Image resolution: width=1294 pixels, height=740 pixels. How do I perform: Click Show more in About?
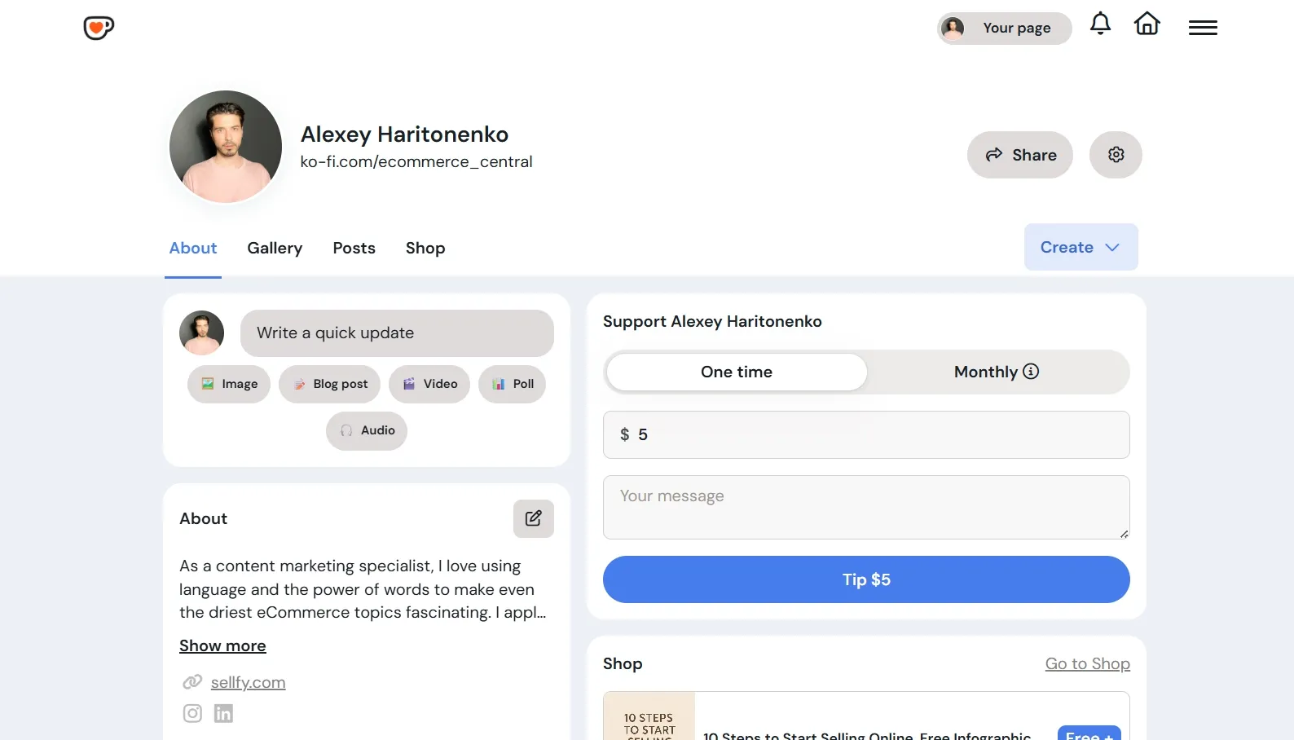(222, 645)
